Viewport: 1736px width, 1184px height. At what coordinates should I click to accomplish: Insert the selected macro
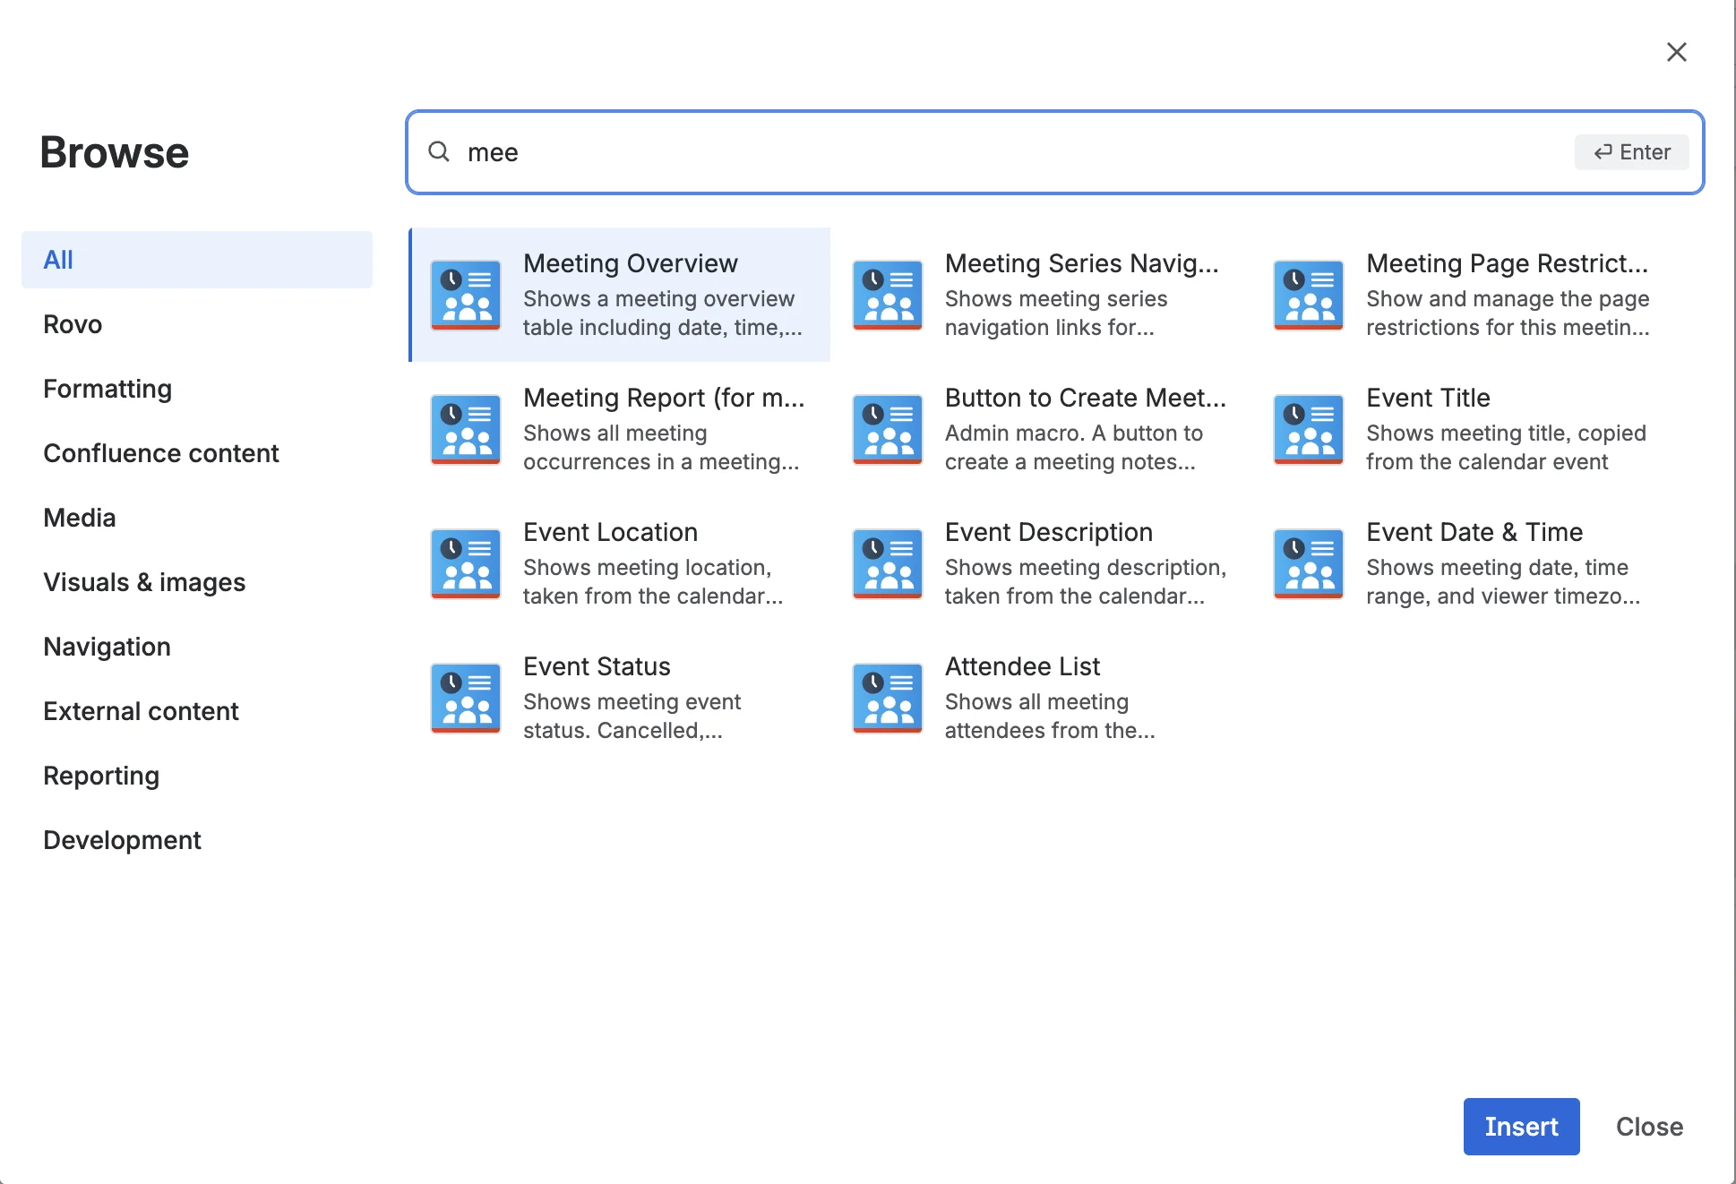click(1521, 1127)
